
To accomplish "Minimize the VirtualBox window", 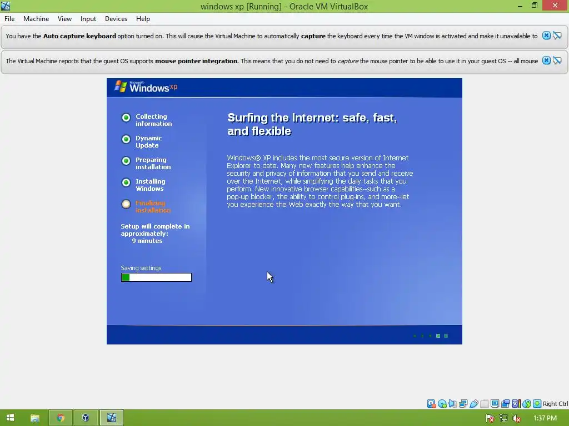I will point(520,6).
